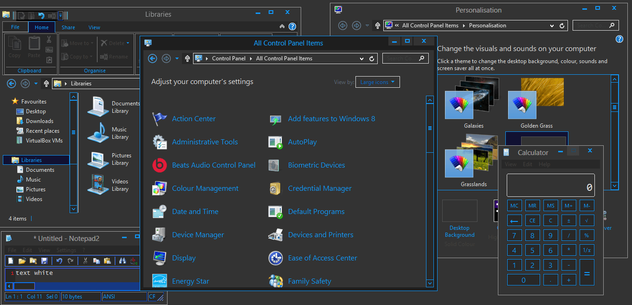The width and height of the screenshot is (632, 305).
Task: Open the Settings menu in Notepad2
Action: point(66,250)
